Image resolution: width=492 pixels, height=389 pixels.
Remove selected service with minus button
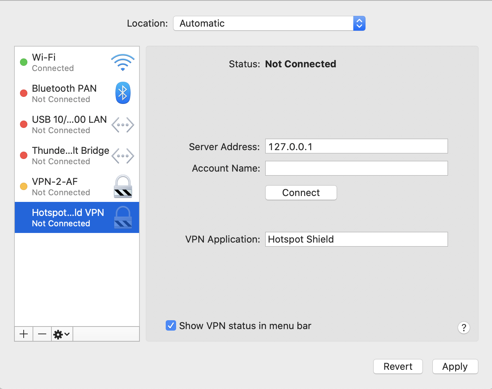pyautogui.click(x=42, y=334)
